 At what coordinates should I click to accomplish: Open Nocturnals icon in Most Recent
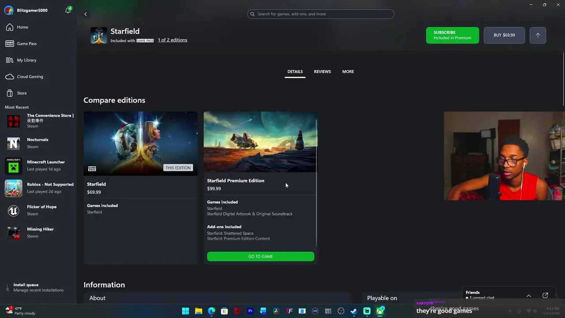click(x=13, y=143)
